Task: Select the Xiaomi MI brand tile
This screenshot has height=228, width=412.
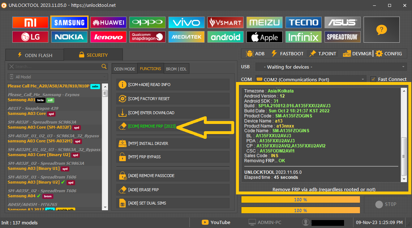Action: point(30,22)
